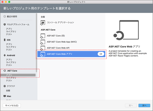Select アプリ under iOS
The height and width of the screenshot is (111, 153).
(x=9, y=44)
